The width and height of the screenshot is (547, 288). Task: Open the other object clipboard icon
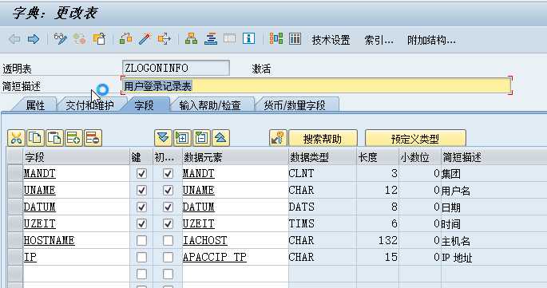[x=99, y=39]
